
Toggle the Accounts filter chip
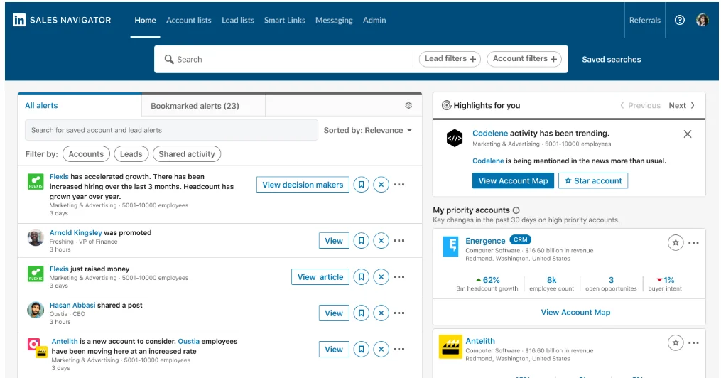pos(86,154)
